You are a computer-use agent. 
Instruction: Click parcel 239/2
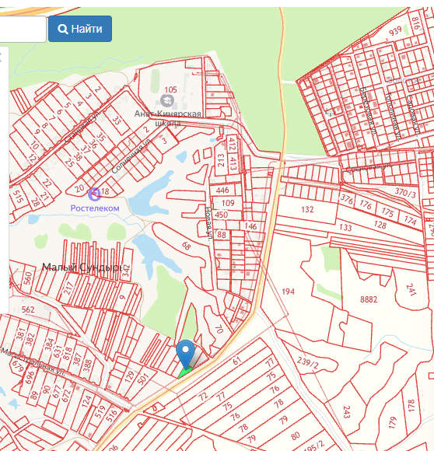click(307, 364)
